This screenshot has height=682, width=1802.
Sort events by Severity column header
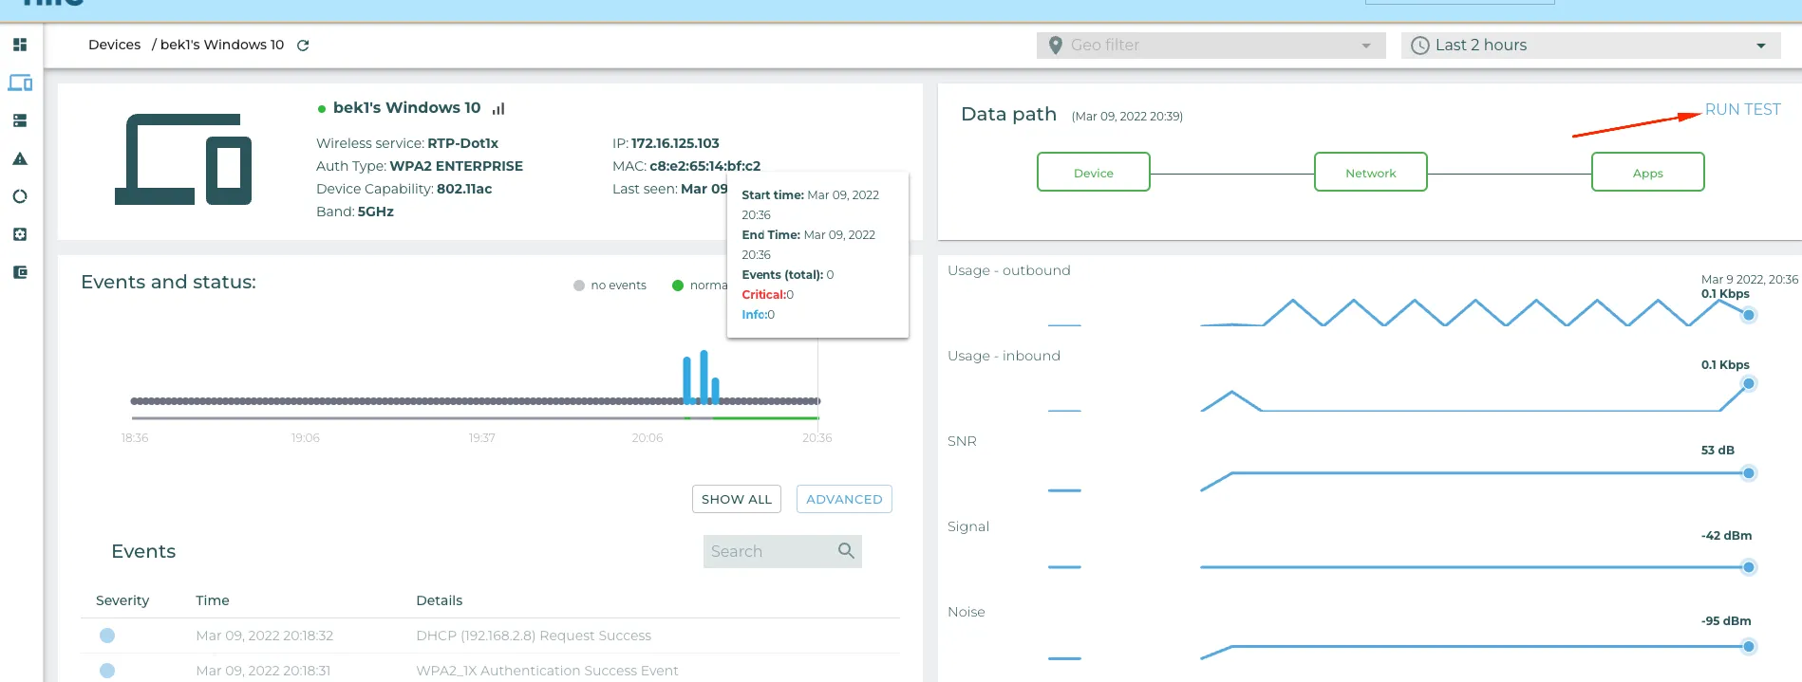122,600
